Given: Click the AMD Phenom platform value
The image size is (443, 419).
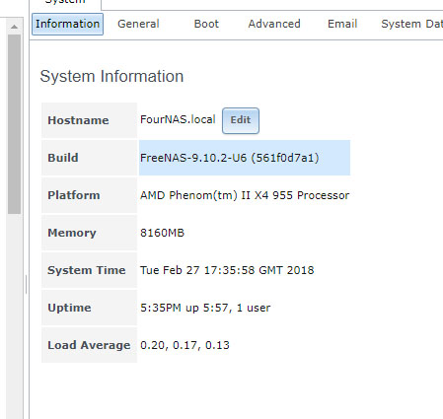Looking at the screenshot, I should 245,195.
